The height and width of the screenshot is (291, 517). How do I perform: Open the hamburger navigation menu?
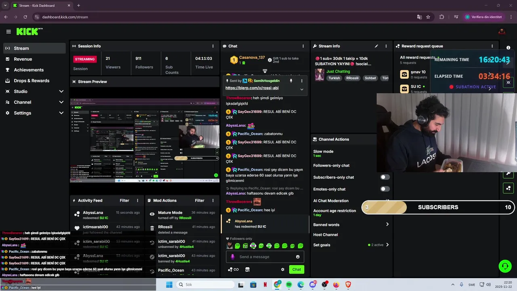8,32
